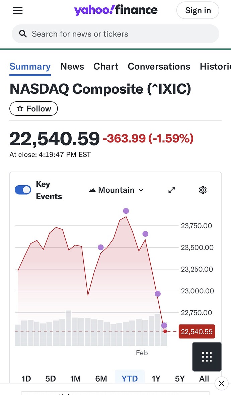The image size is (231, 395).
Task: Open the Conversations tab
Action: click(159, 67)
